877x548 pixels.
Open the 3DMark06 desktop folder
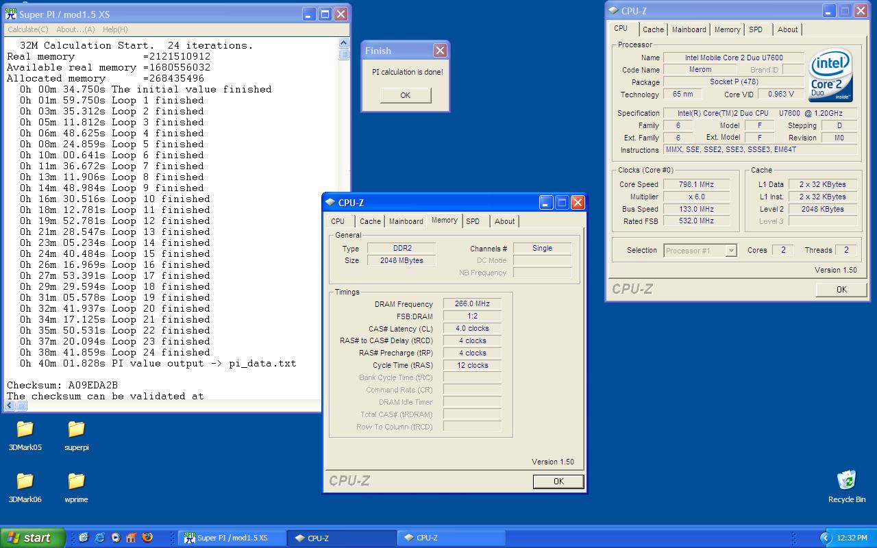(x=25, y=488)
